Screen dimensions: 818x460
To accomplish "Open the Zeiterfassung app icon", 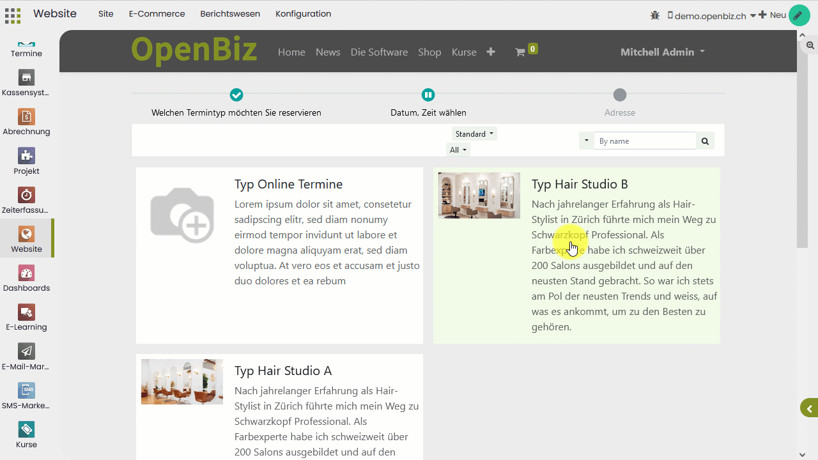I will pos(26,195).
